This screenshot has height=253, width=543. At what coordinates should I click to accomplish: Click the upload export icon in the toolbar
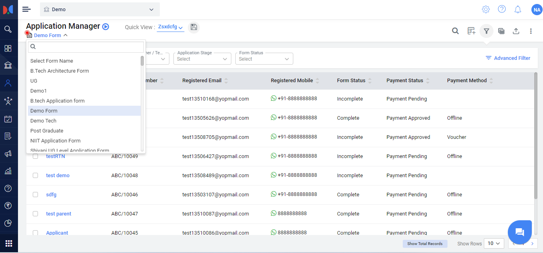516,31
